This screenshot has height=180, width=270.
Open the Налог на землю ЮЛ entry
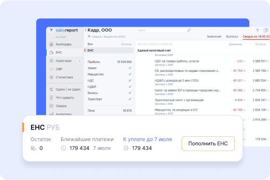coord(188,90)
